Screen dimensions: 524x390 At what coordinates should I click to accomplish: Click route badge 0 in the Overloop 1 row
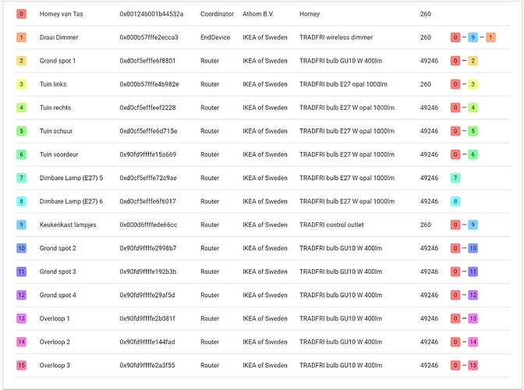click(455, 318)
